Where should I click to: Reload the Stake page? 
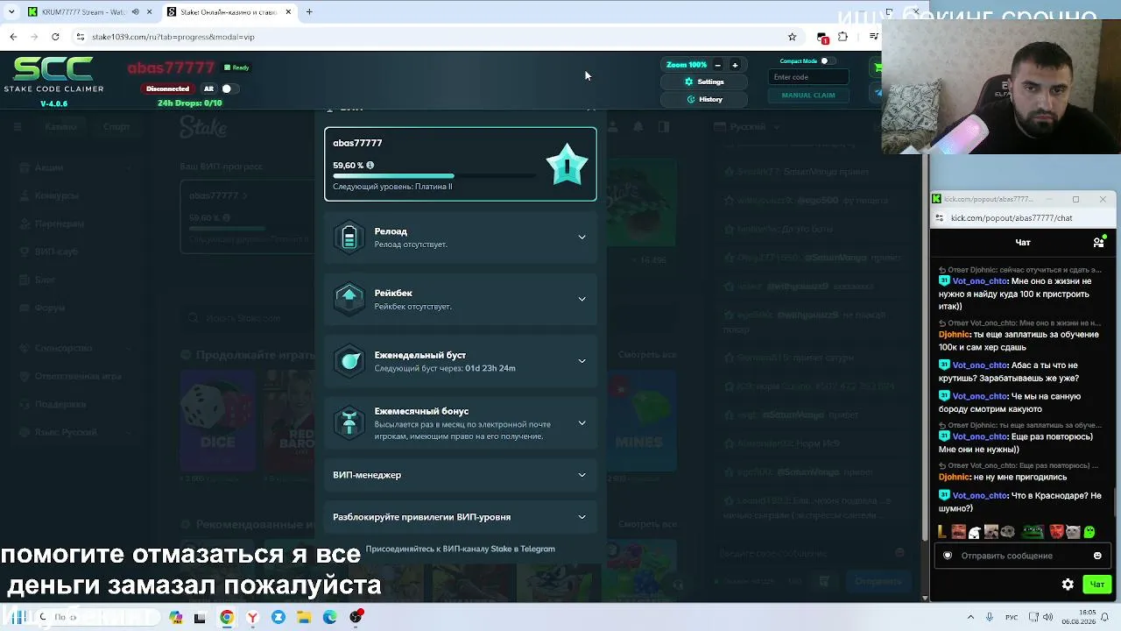tap(55, 37)
